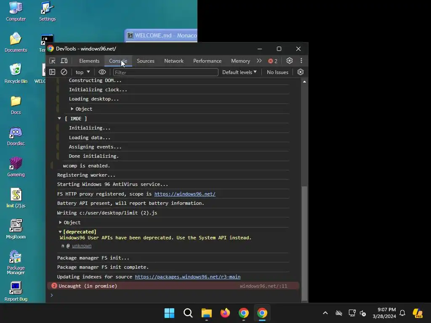This screenshot has height=323, width=431.
Task: Toggle the live expression eye icon
Action: pos(102,72)
